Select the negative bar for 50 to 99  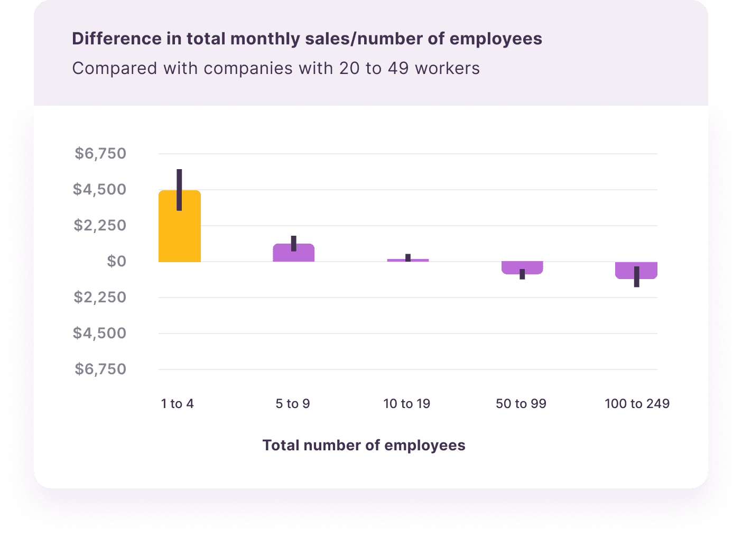coord(522,267)
